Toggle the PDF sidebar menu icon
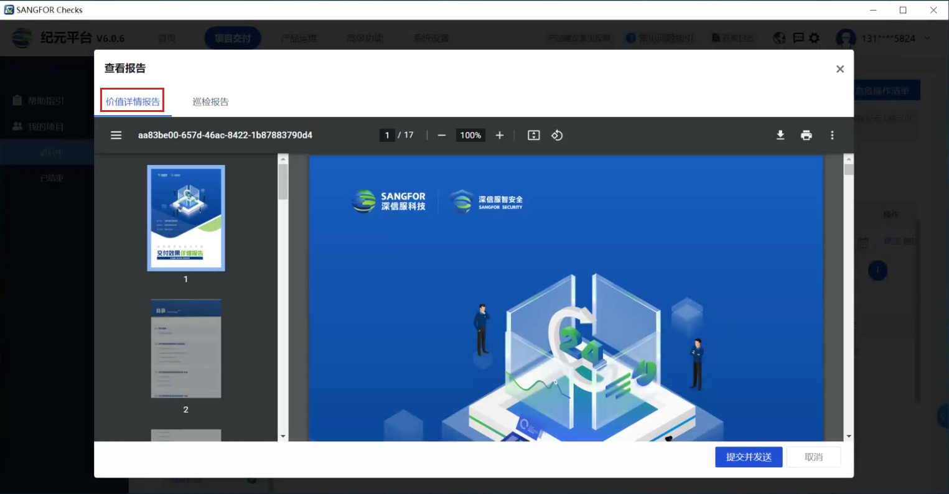Viewport: 949px width, 494px height. point(116,135)
